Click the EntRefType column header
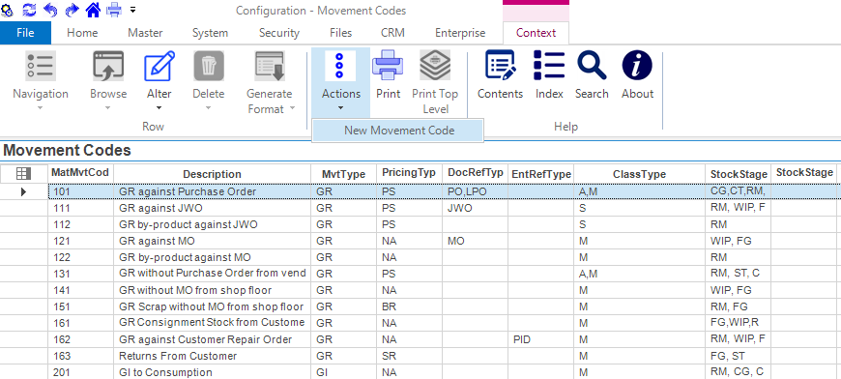This screenshot has height=379, width=841. pyautogui.click(x=540, y=174)
